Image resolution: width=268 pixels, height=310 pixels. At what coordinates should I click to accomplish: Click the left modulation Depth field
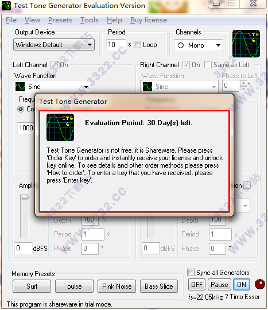[90, 221]
